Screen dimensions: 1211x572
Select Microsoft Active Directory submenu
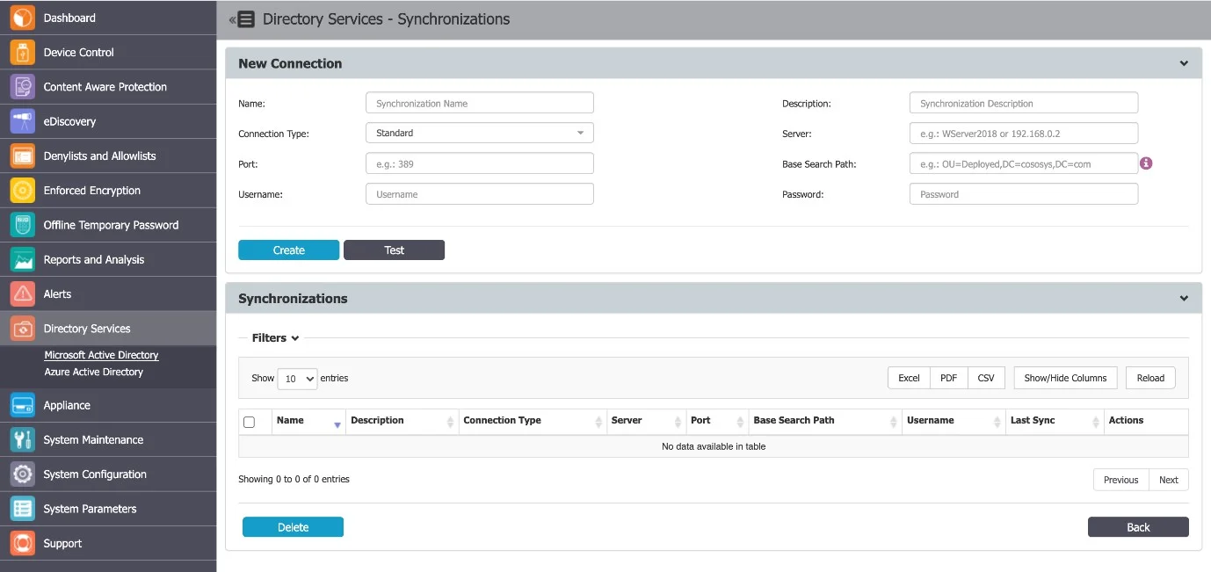(x=102, y=355)
